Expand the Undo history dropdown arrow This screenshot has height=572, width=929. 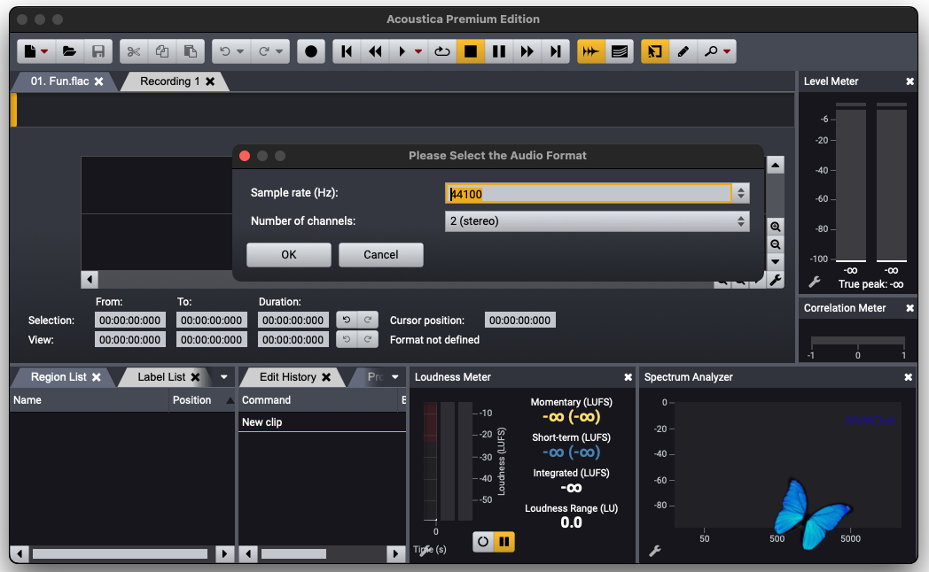(x=240, y=51)
